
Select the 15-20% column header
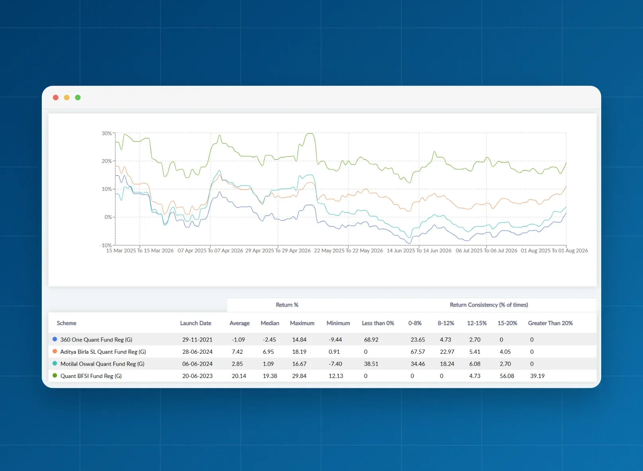coord(507,323)
